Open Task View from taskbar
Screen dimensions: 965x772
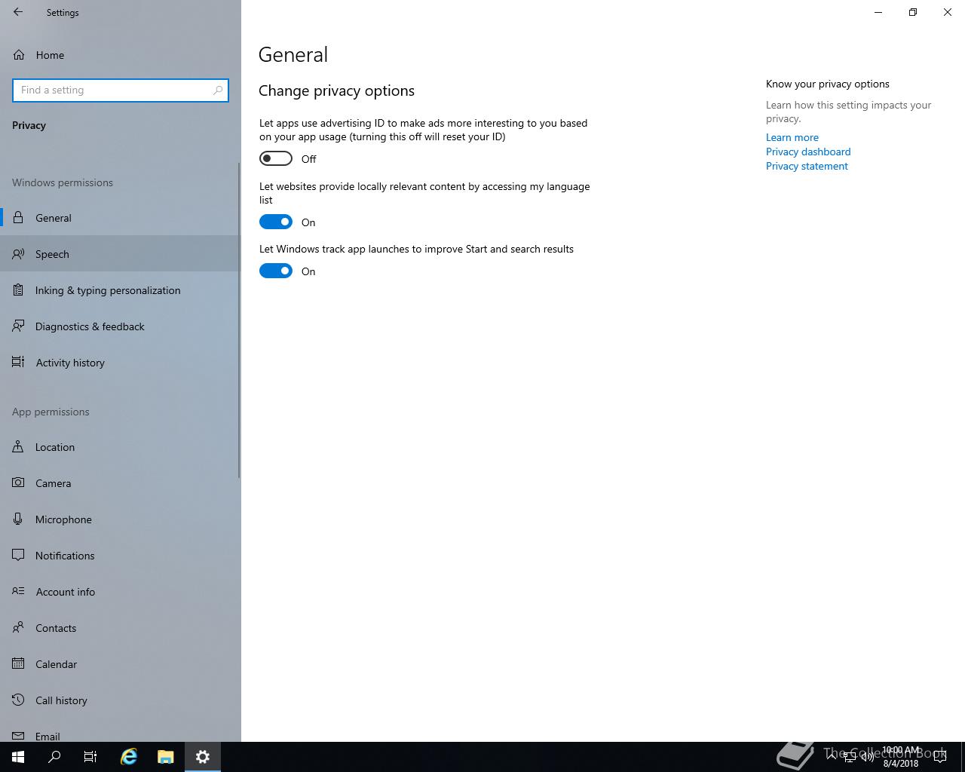click(x=90, y=757)
